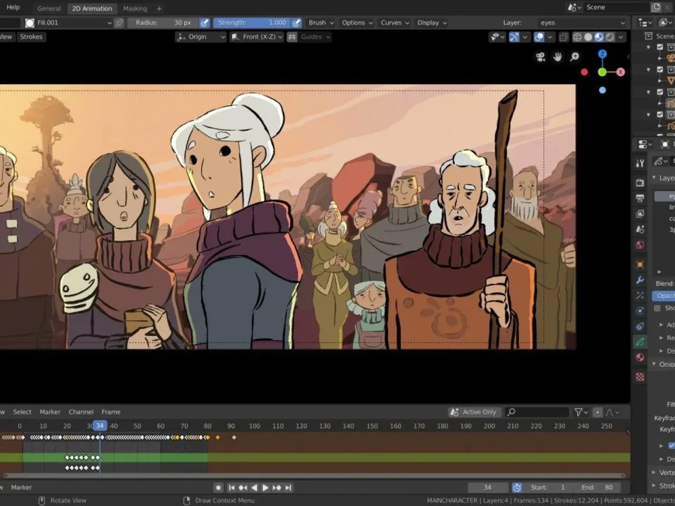Select solid viewport shading mode
This screenshot has width=675, height=506.
click(x=588, y=37)
